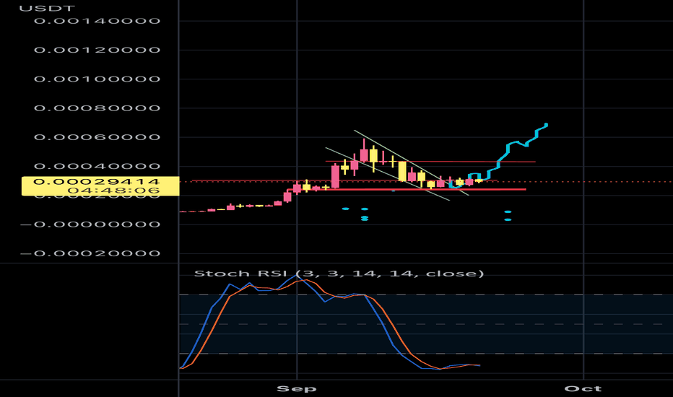Click the Oct label on time axis

(583, 389)
